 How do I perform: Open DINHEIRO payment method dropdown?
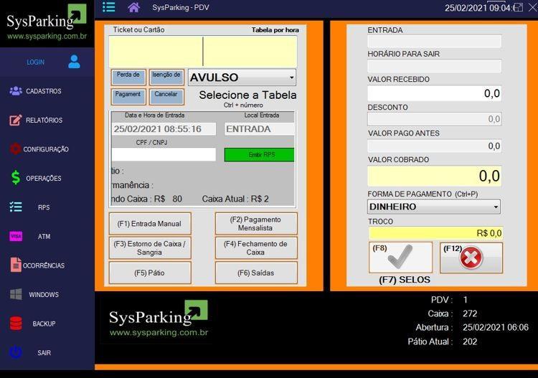(x=434, y=207)
